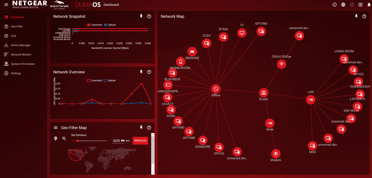
Task: Pin the Network Map panel
Action: [356, 16]
